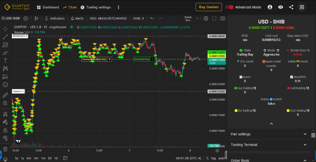316x162 pixels.
Task: Open the USD-SHIB symbol search
Action: point(11,18)
